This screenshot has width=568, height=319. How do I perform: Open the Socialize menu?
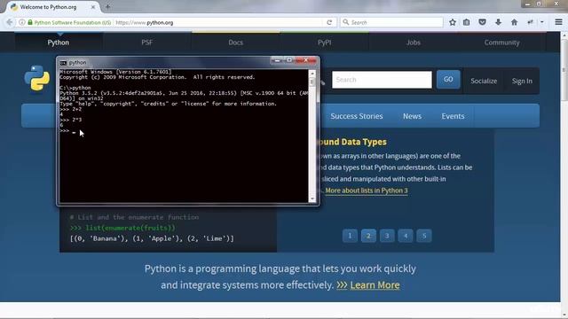(x=484, y=81)
